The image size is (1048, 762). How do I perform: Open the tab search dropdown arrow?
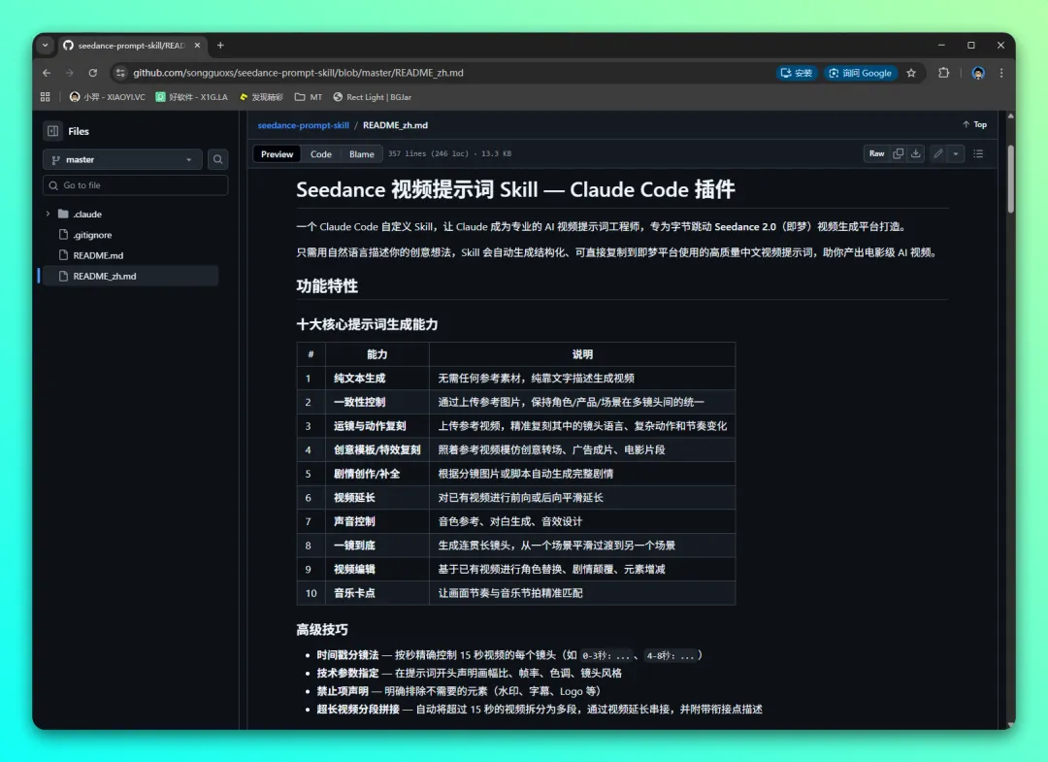pyautogui.click(x=45, y=46)
